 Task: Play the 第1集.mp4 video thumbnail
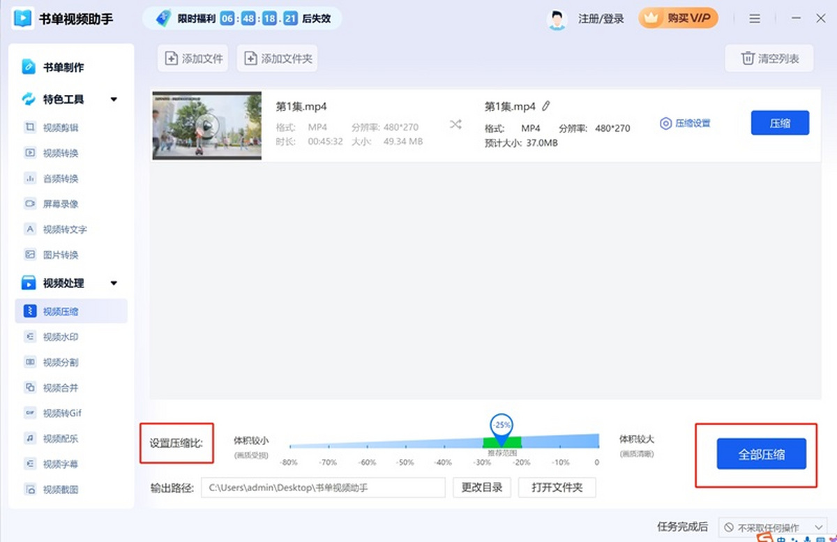pos(206,126)
